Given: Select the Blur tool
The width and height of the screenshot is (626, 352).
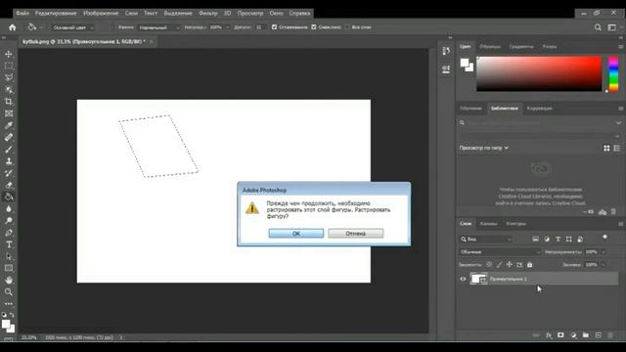Looking at the screenshot, I should [9, 208].
